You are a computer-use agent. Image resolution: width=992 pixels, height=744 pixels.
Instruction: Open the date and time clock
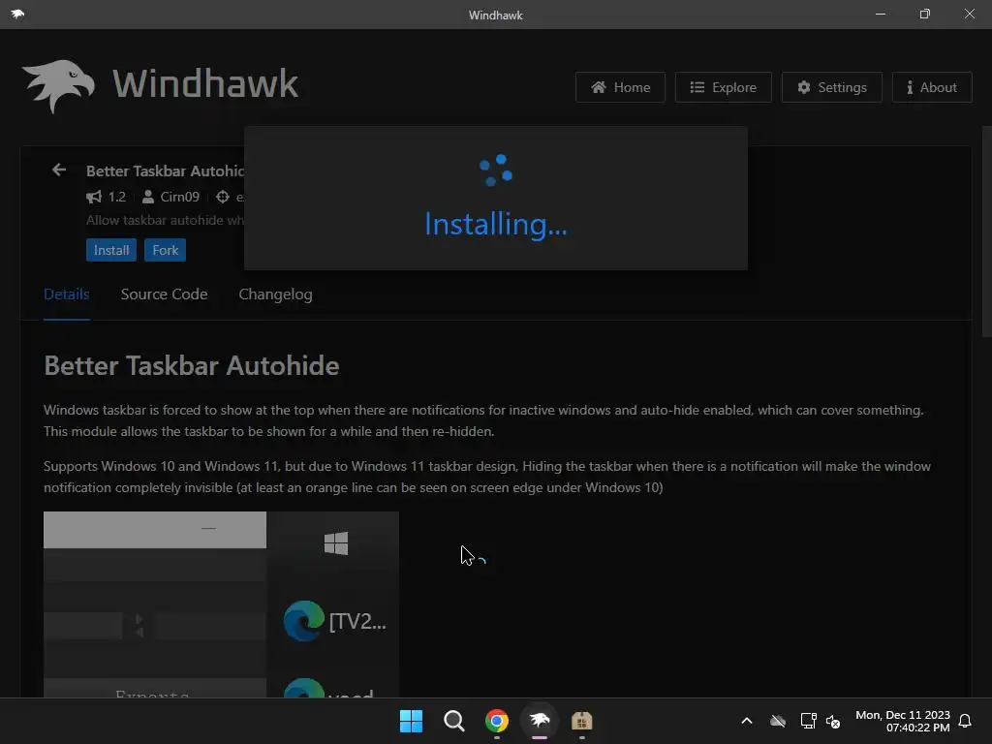(903, 721)
